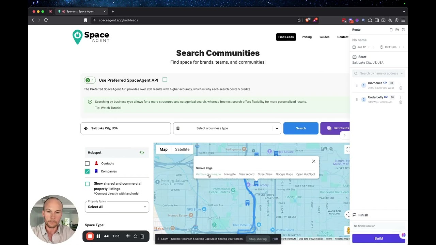The height and width of the screenshot is (245, 436).
Task: Switch map to Map view
Action: click(163, 149)
